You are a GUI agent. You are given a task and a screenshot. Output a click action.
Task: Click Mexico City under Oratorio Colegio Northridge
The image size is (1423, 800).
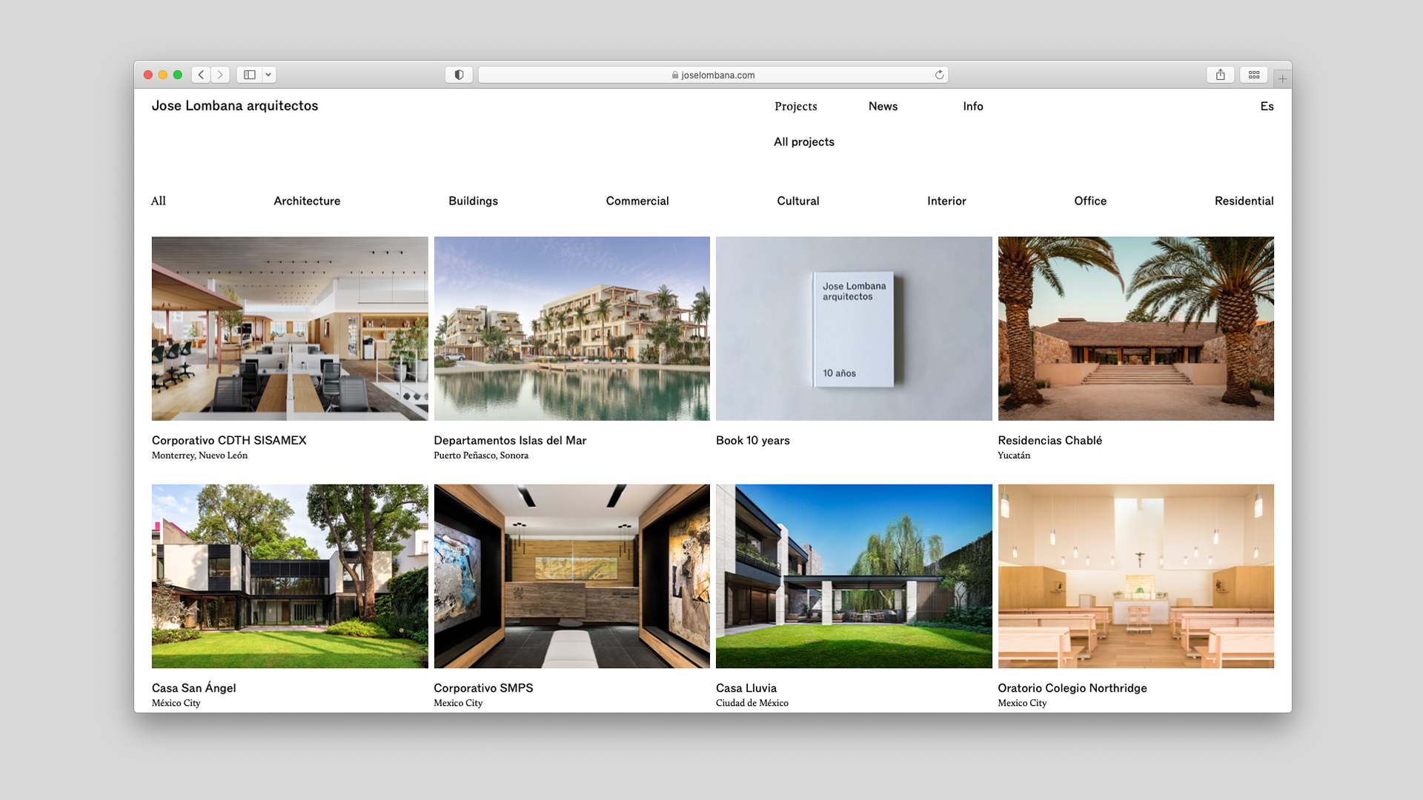coord(1022,703)
